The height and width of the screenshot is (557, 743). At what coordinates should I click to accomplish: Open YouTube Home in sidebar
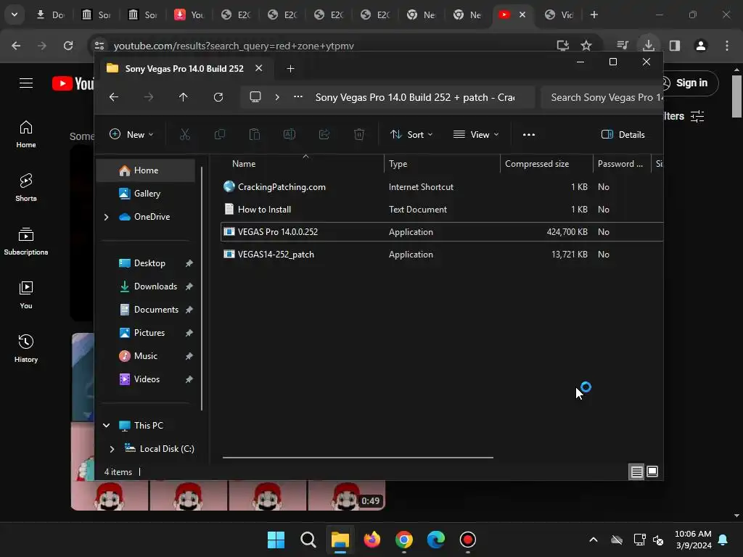pos(26,133)
